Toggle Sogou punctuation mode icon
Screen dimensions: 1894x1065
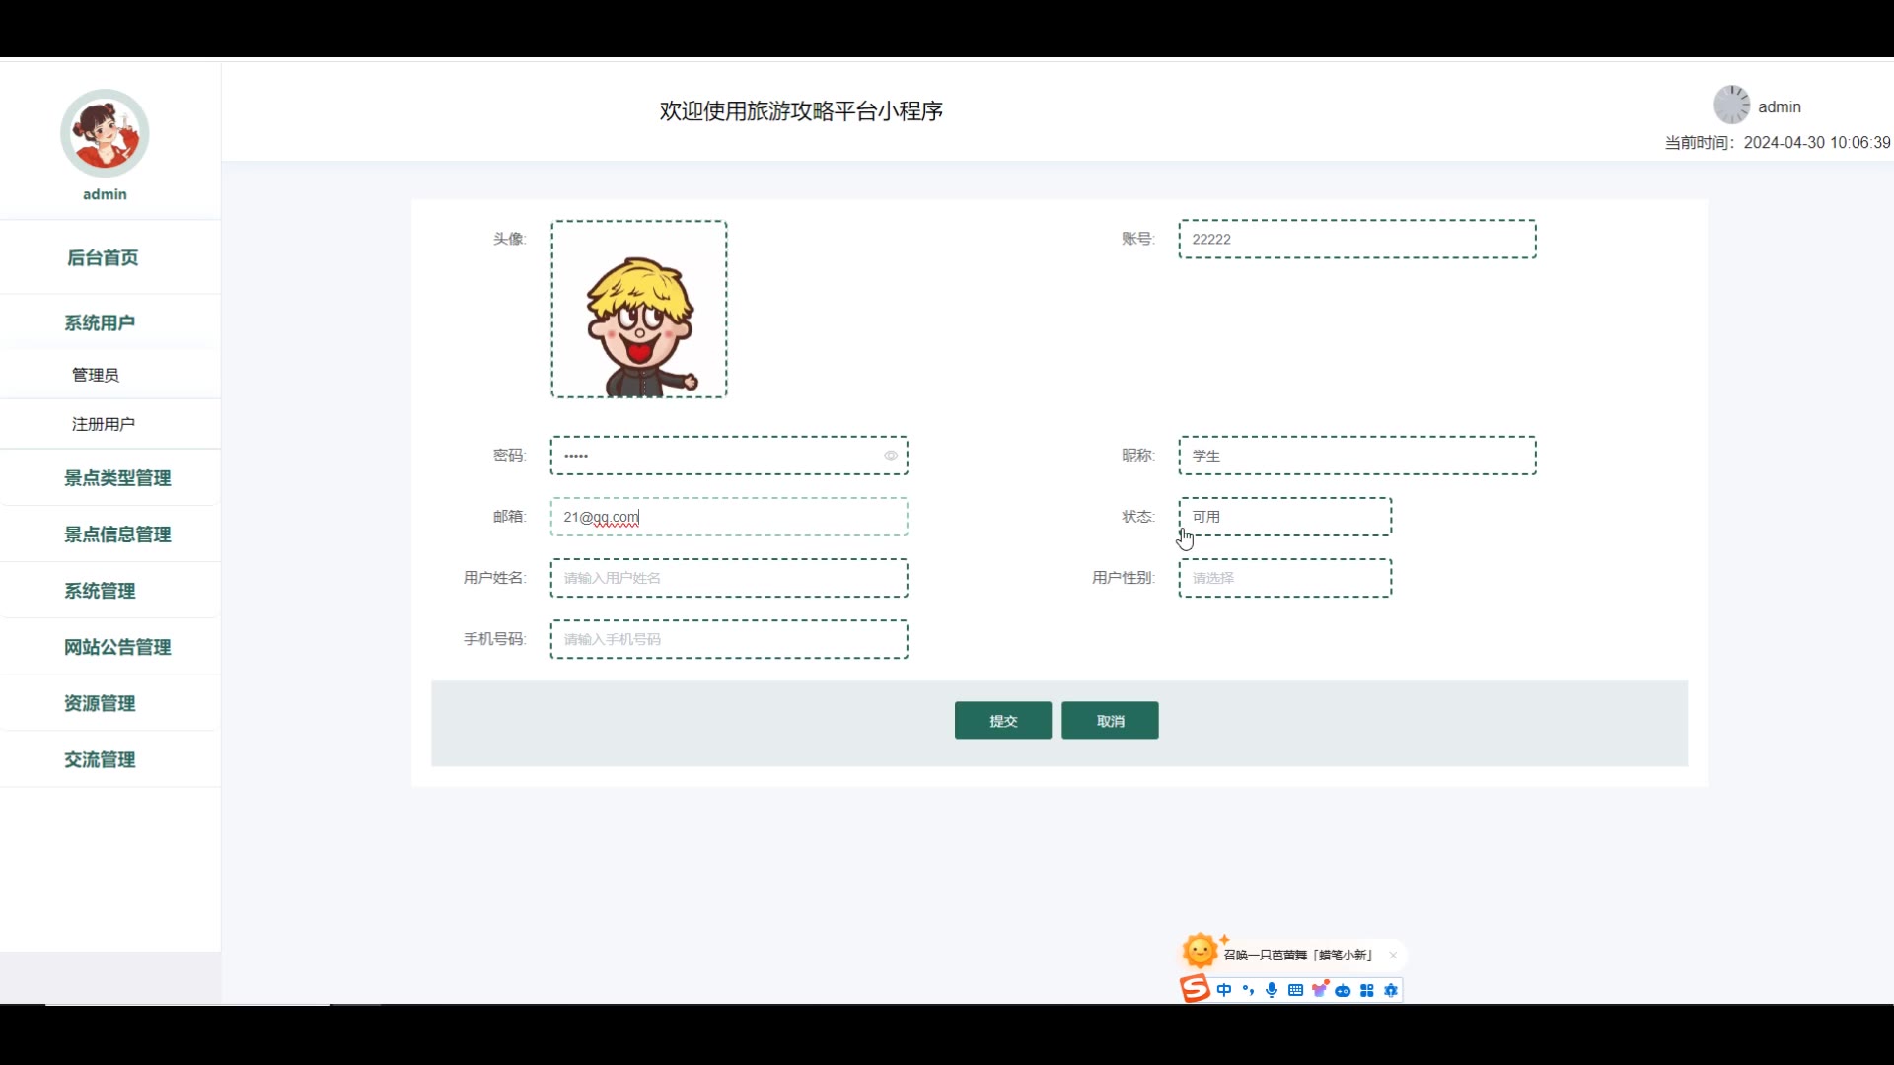[x=1248, y=990]
